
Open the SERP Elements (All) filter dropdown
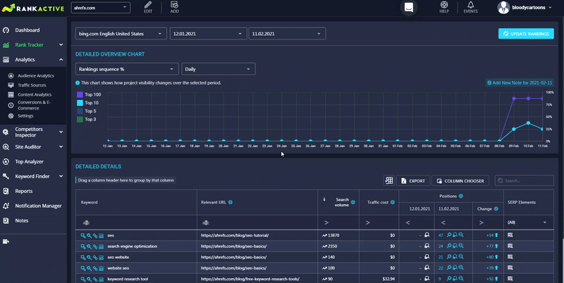pyautogui.click(x=528, y=222)
